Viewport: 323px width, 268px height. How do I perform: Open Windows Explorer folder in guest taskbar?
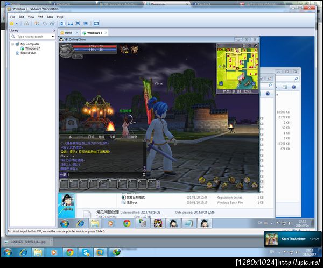click(x=95, y=223)
